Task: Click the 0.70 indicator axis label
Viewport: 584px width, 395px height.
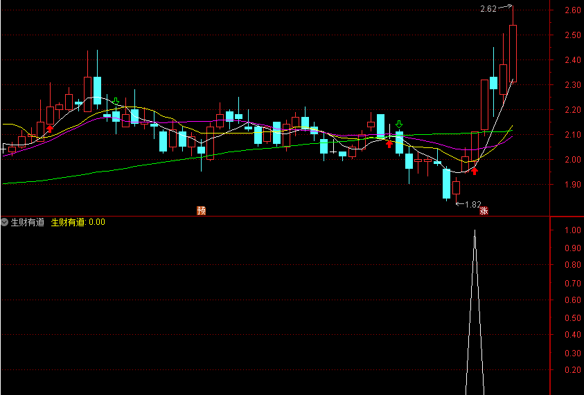Action: pos(573,284)
